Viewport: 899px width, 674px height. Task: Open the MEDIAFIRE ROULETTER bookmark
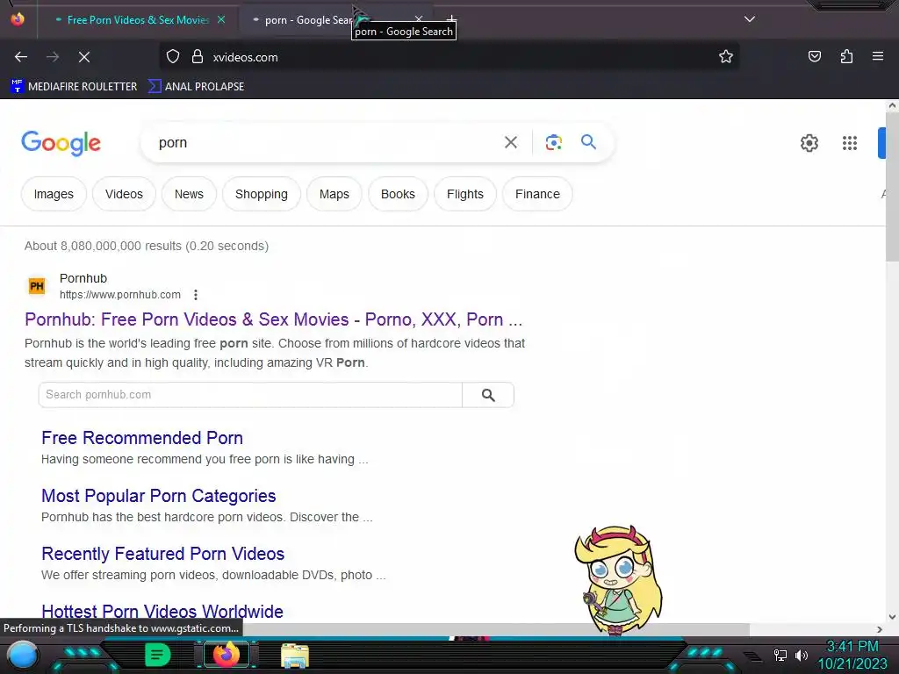(74, 87)
